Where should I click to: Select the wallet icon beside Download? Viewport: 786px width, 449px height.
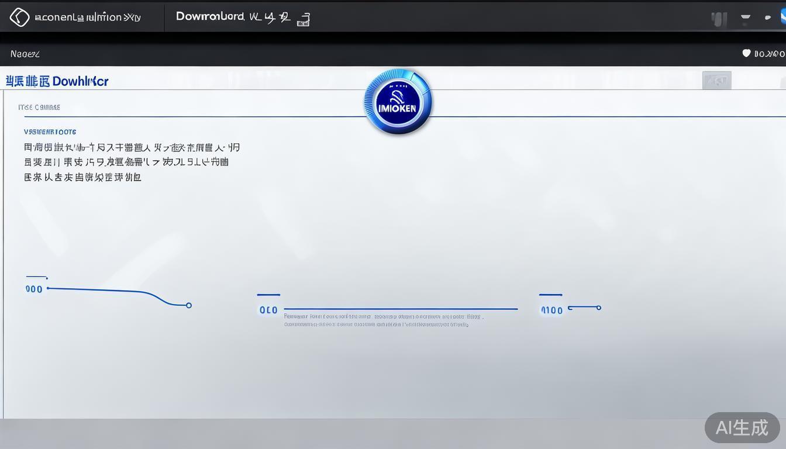click(256, 17)
